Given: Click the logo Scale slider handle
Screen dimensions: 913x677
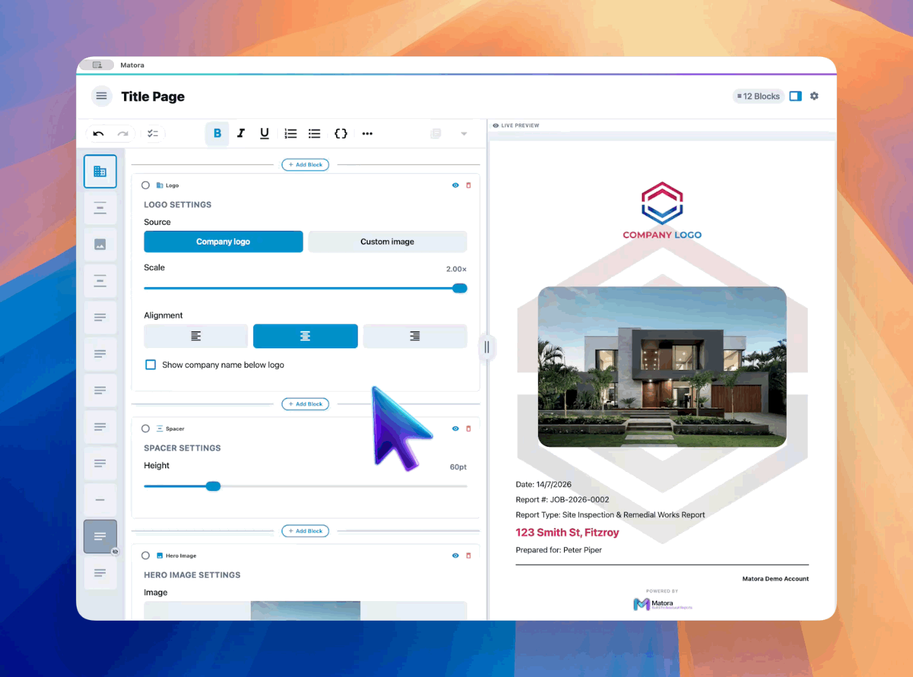Looking at the screenshot, I should (460, 289).
